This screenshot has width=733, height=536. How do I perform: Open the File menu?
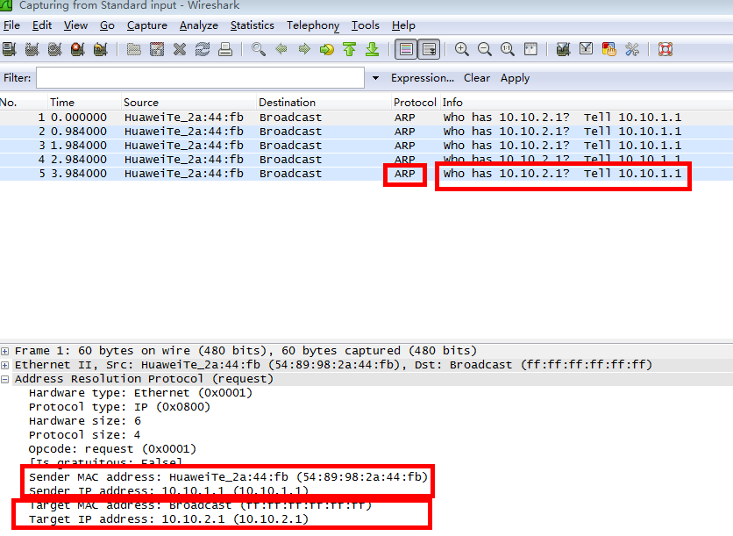click(x=11, y=25)
